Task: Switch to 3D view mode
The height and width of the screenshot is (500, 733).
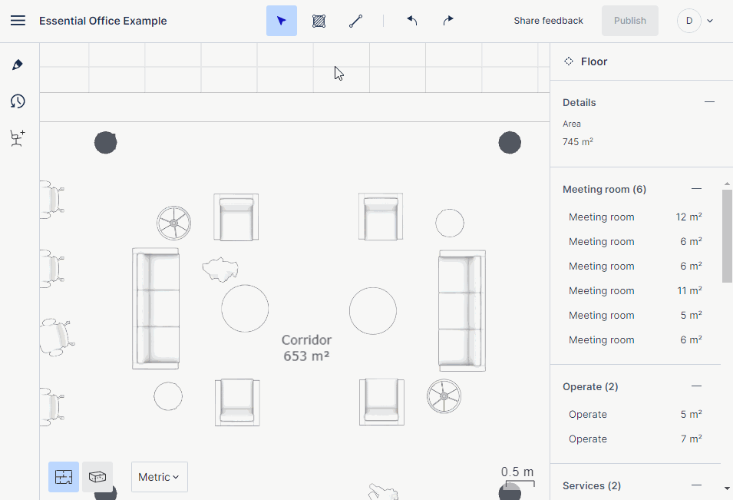Action: (97, 477)
